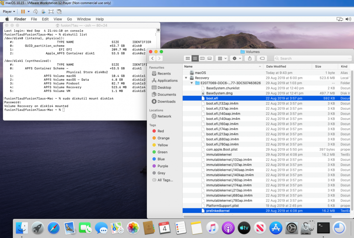Viewport: 354px width, 238px height.
Task: Open the Apple menu
Action: pyautogui.click(x=7, y=19)
